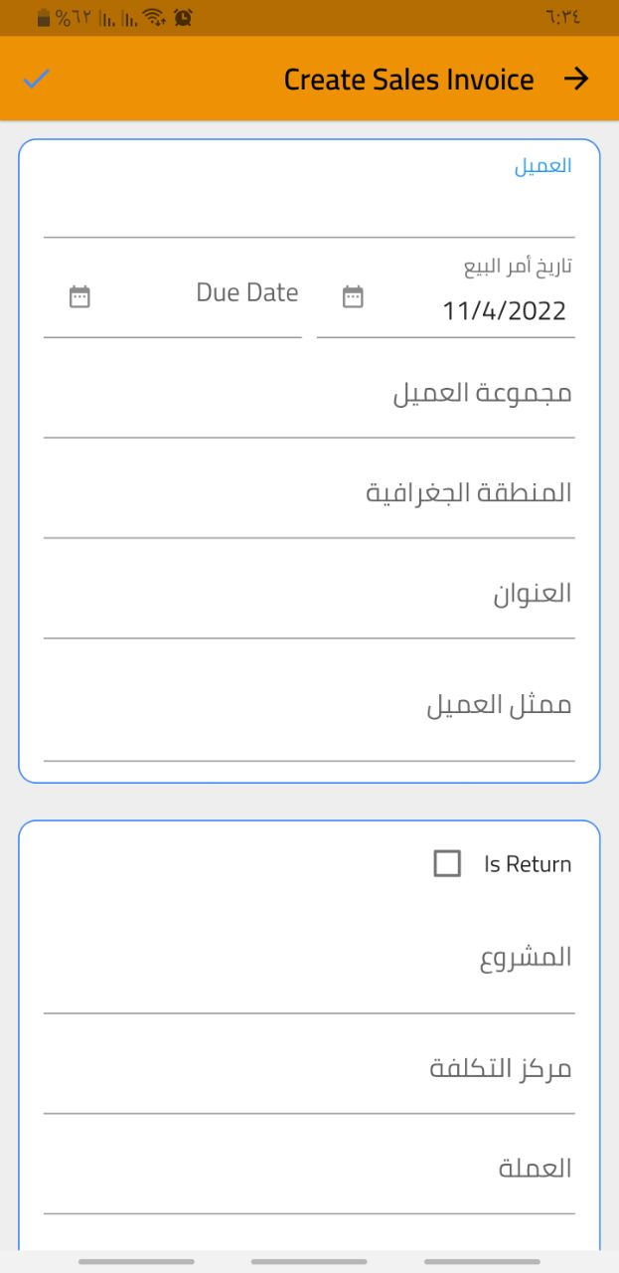Screen dimensions: 619x1273
Task: Tap the ممثل العميل field
Action: pos(309,706)
